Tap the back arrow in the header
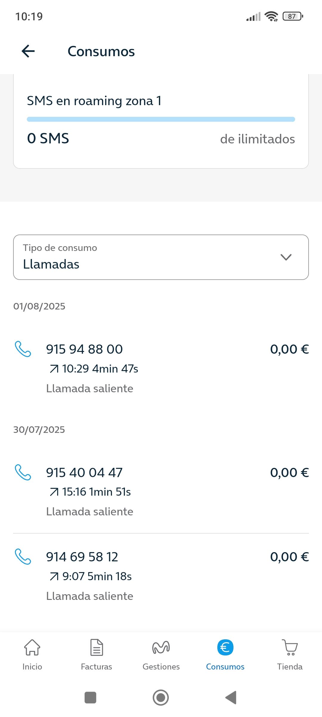 click(x=28, y=51)
